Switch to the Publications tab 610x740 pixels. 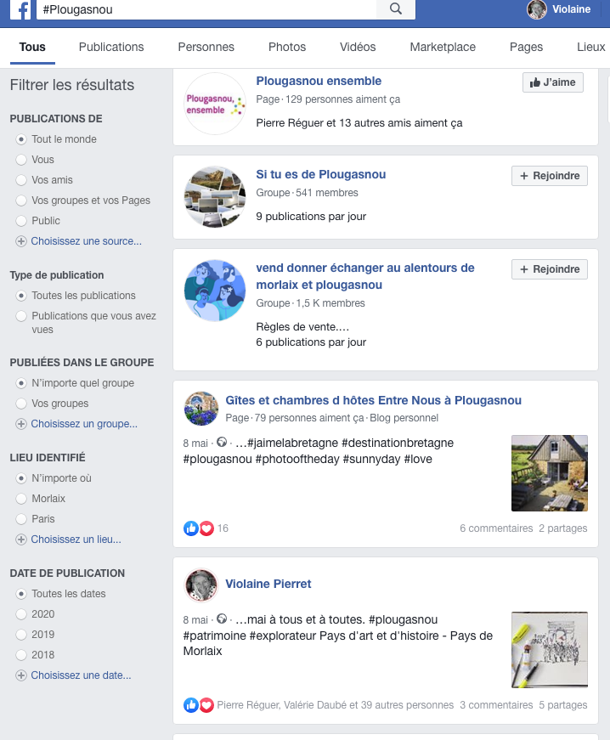click(x=111, y=47)
